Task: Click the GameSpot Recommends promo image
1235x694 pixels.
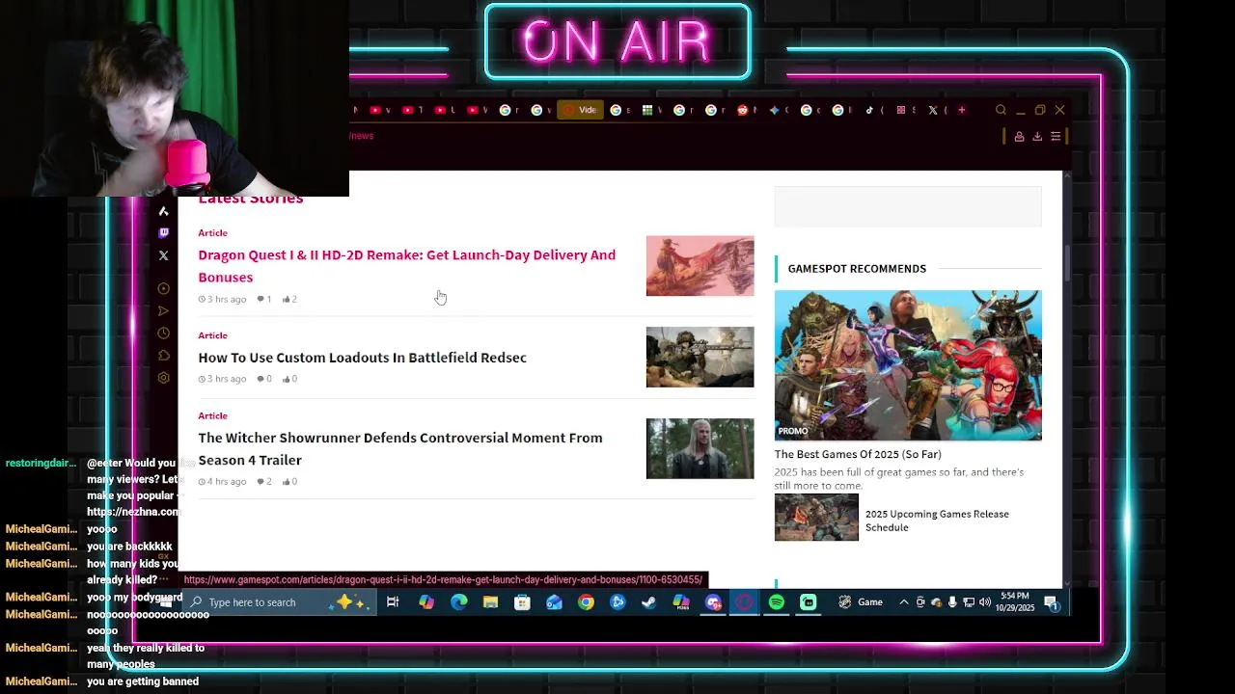Action: [908, 365]
